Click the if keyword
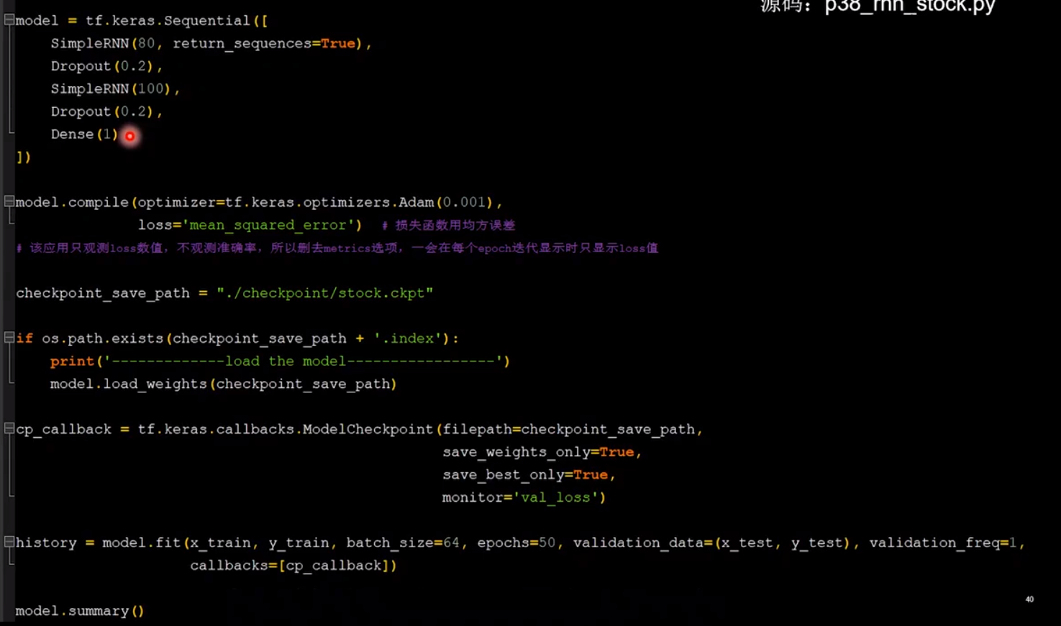Image resolution: width=1061 pixels, height=626 pixels. pos(24,339)
